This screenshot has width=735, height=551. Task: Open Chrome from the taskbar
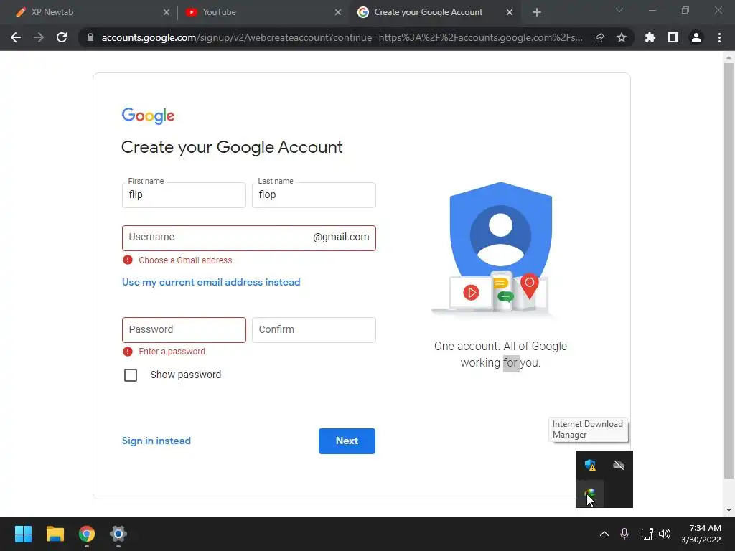[x=87, y=534]
